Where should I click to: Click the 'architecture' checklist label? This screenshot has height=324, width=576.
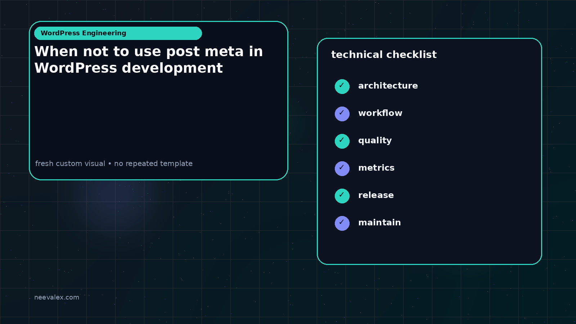pos(388,86)
